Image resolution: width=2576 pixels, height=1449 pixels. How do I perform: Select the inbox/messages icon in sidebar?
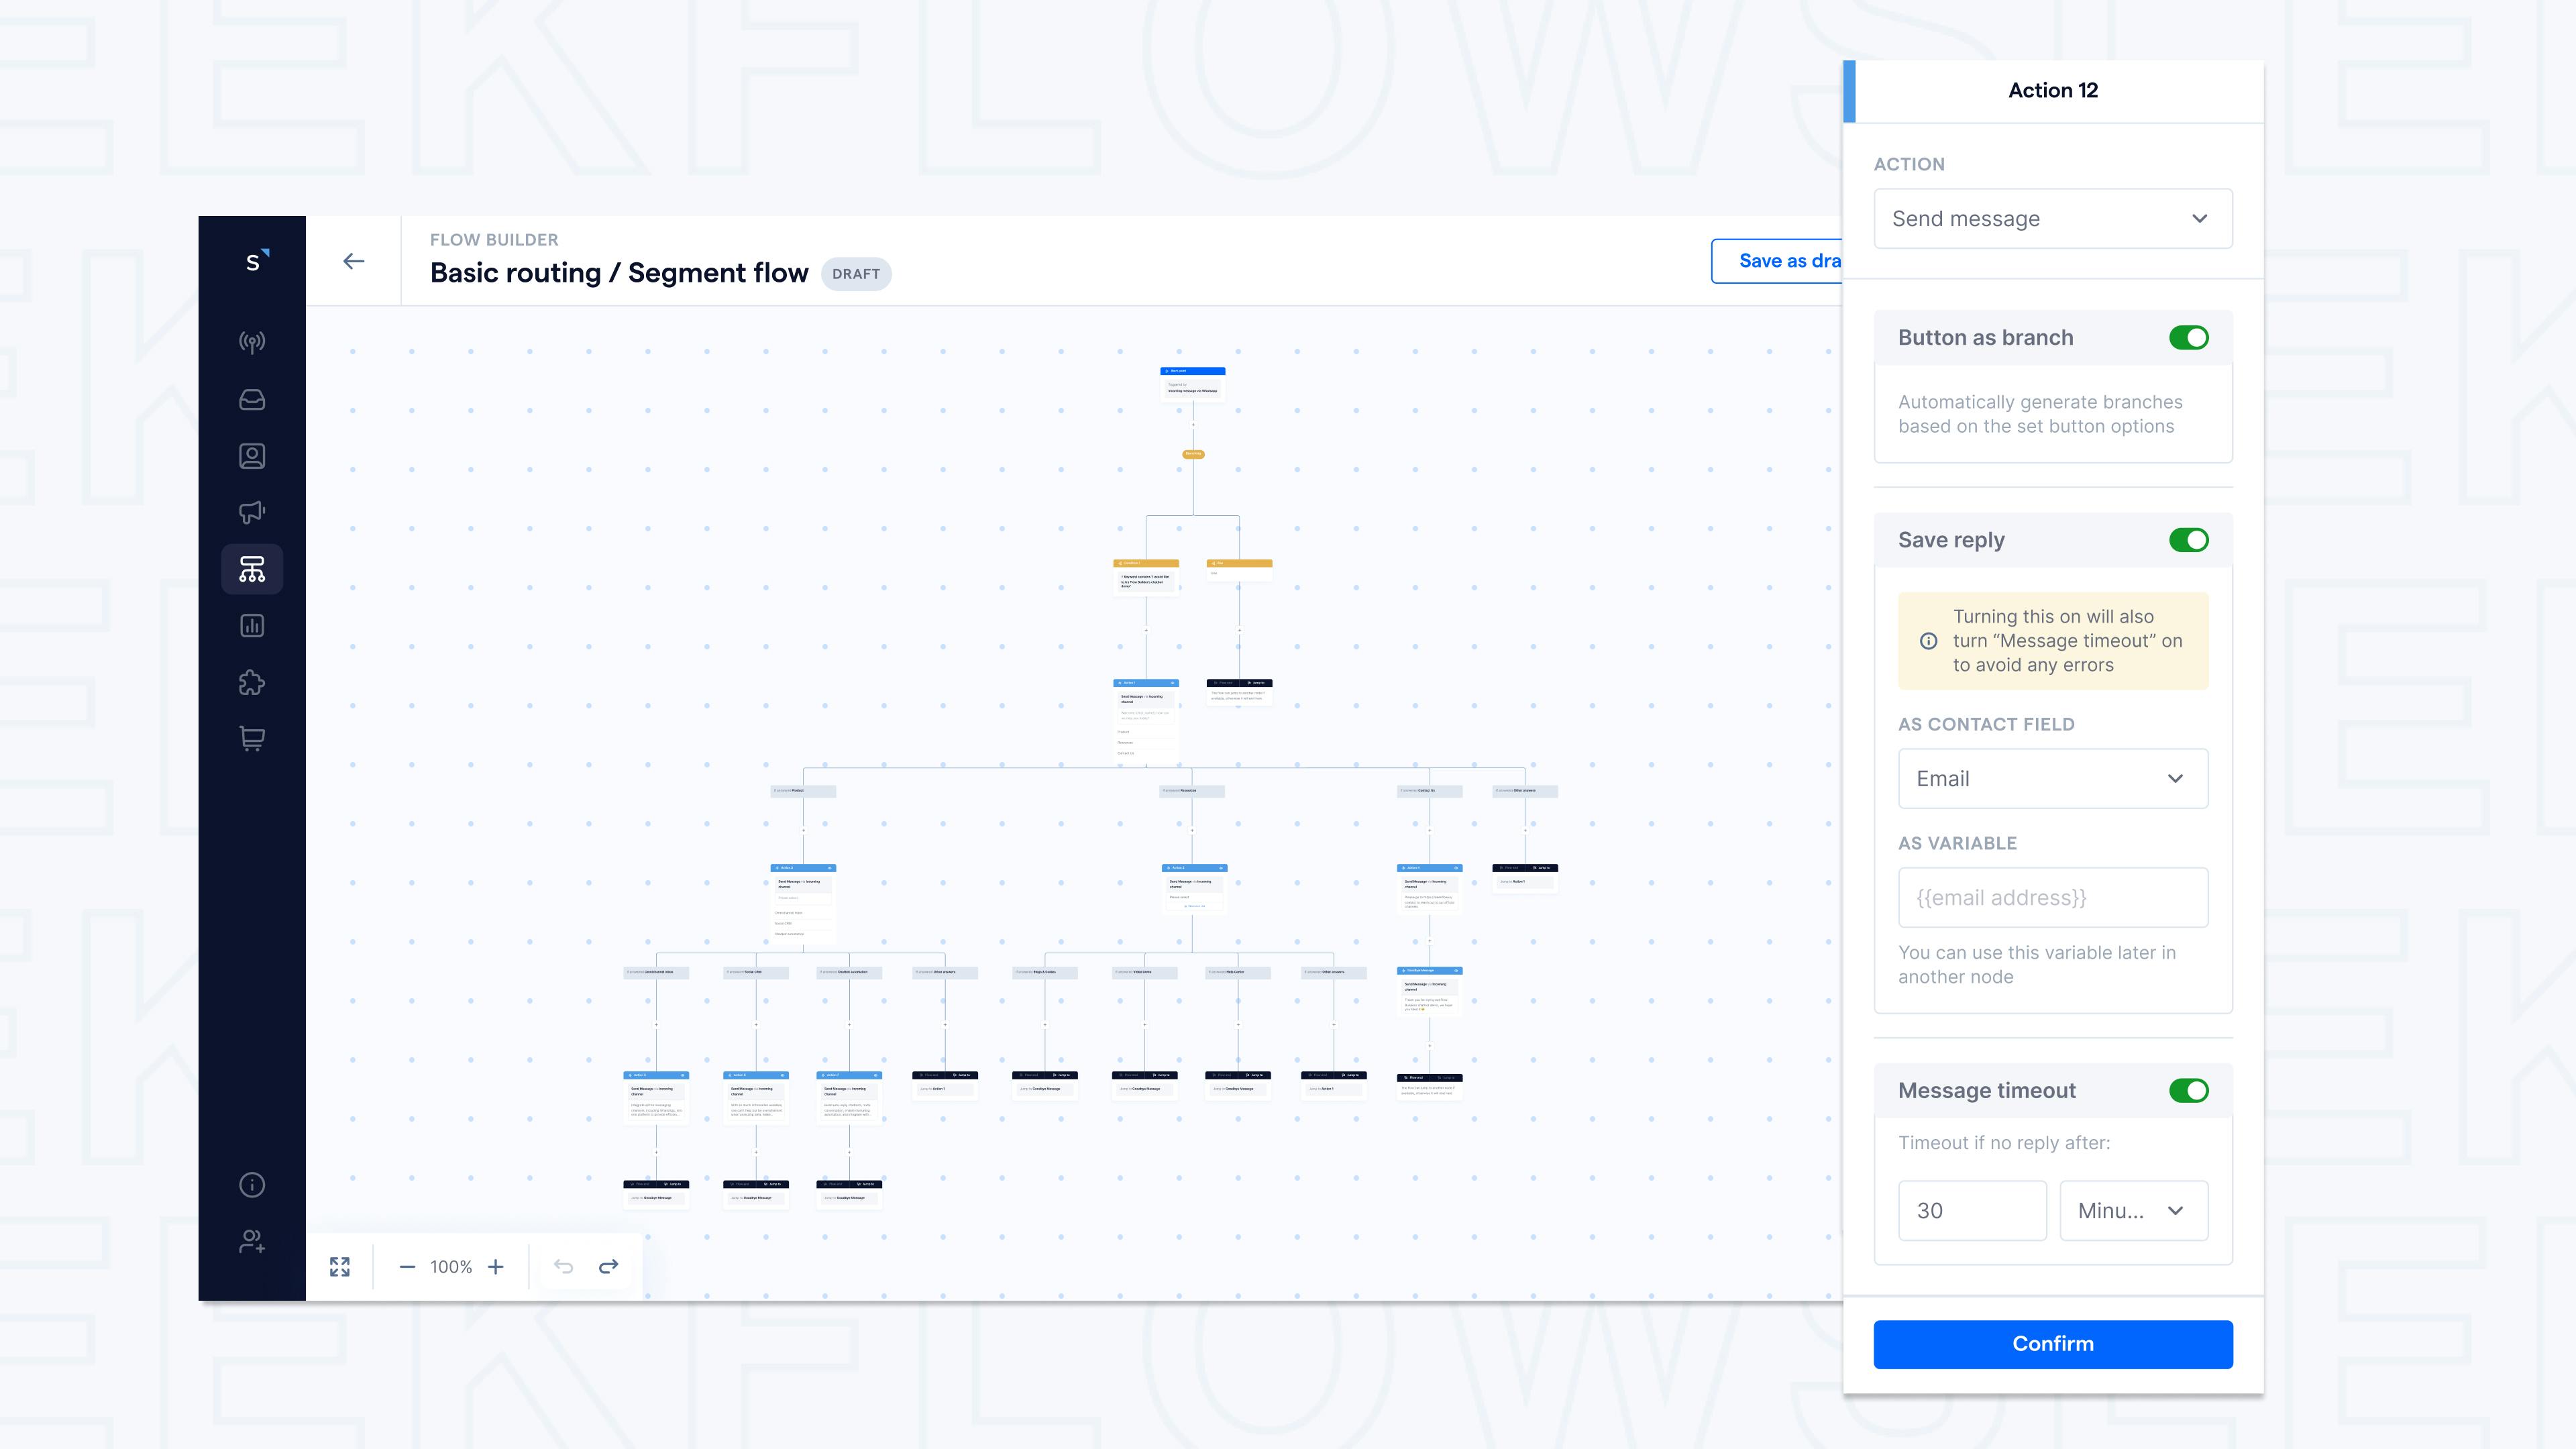click(252, 398)
